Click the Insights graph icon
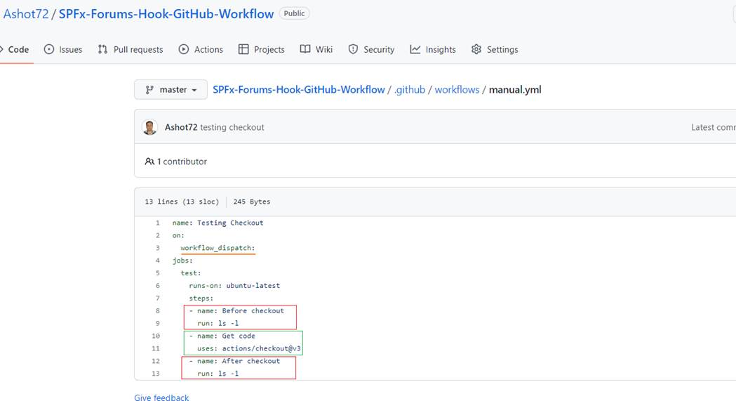The width and height of the screenshot is (736, 401). pyautogui.click(x=415, y=49)
